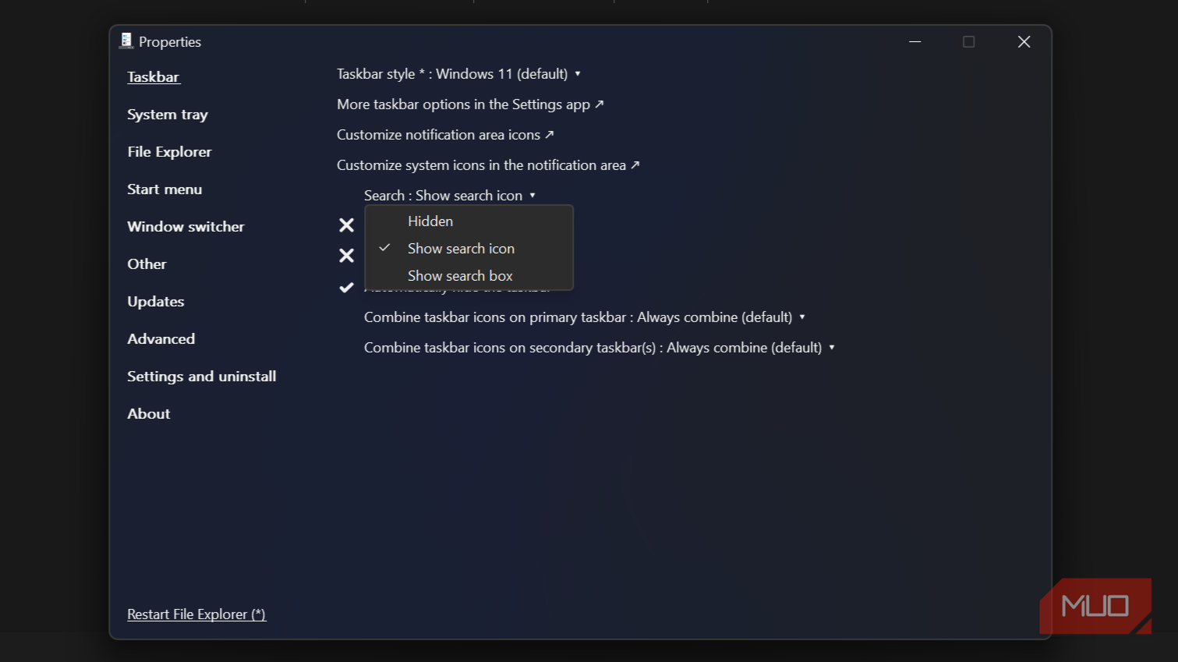Select Show search icon menu entry
Image resolution: width=1178 pixels, height=662 pixels.
click(461, 249)
